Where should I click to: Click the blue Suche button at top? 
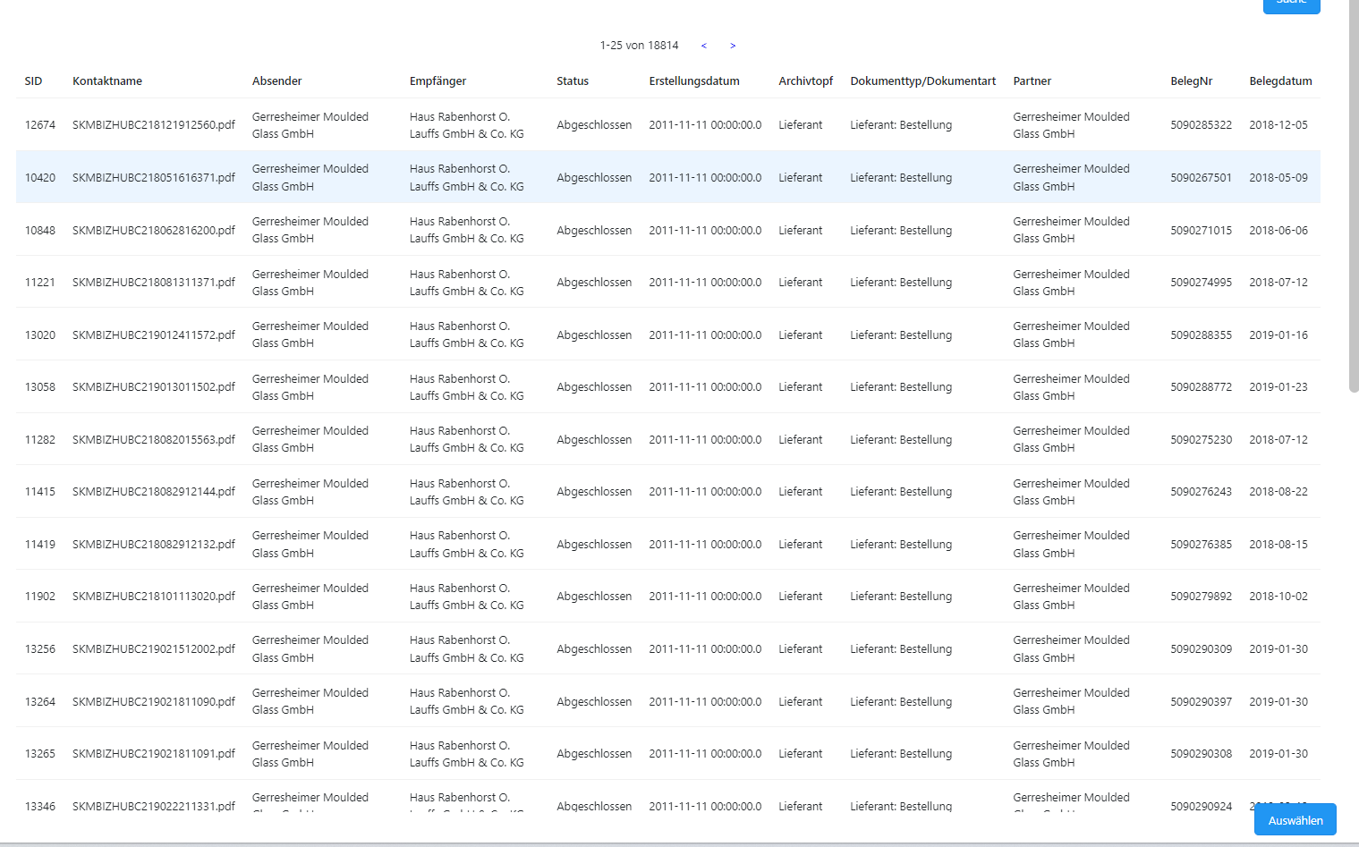[1291, 4]
